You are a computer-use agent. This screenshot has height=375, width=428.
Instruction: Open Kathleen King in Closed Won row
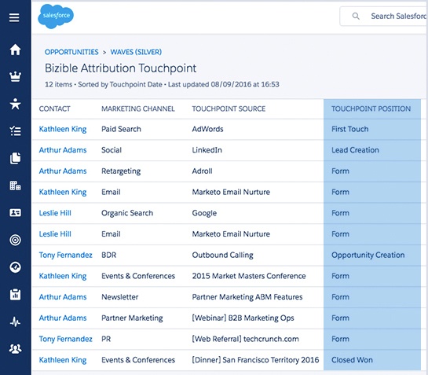[63, 360]
